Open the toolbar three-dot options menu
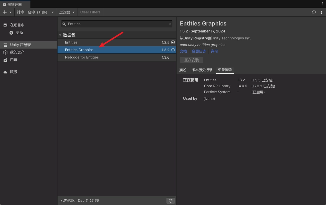 pos(322,12)
